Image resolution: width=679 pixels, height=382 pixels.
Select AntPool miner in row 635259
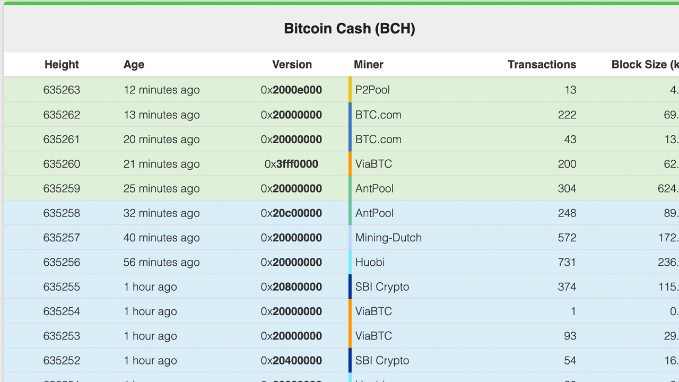[x=375, y=188]
